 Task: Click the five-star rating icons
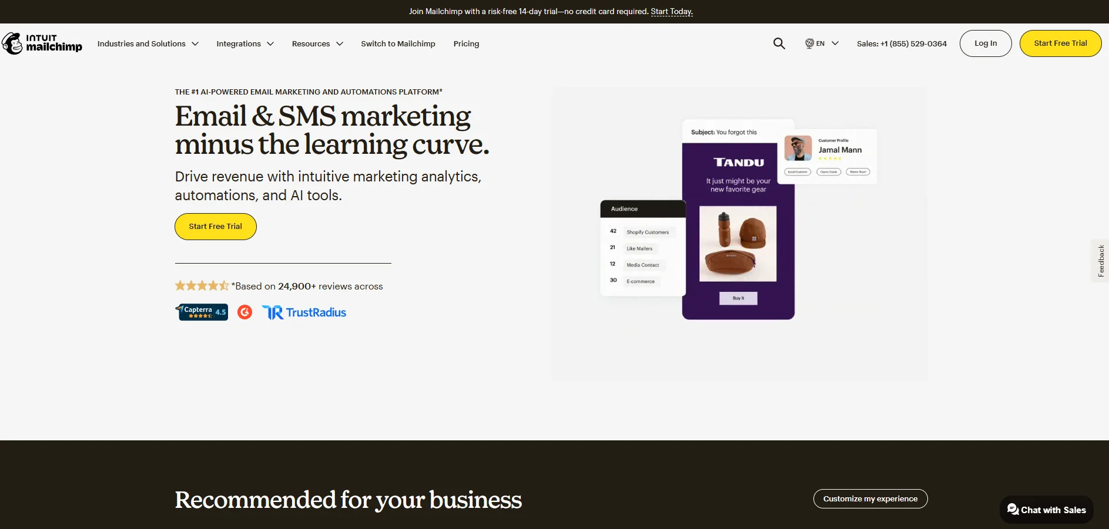click(202, 286)
